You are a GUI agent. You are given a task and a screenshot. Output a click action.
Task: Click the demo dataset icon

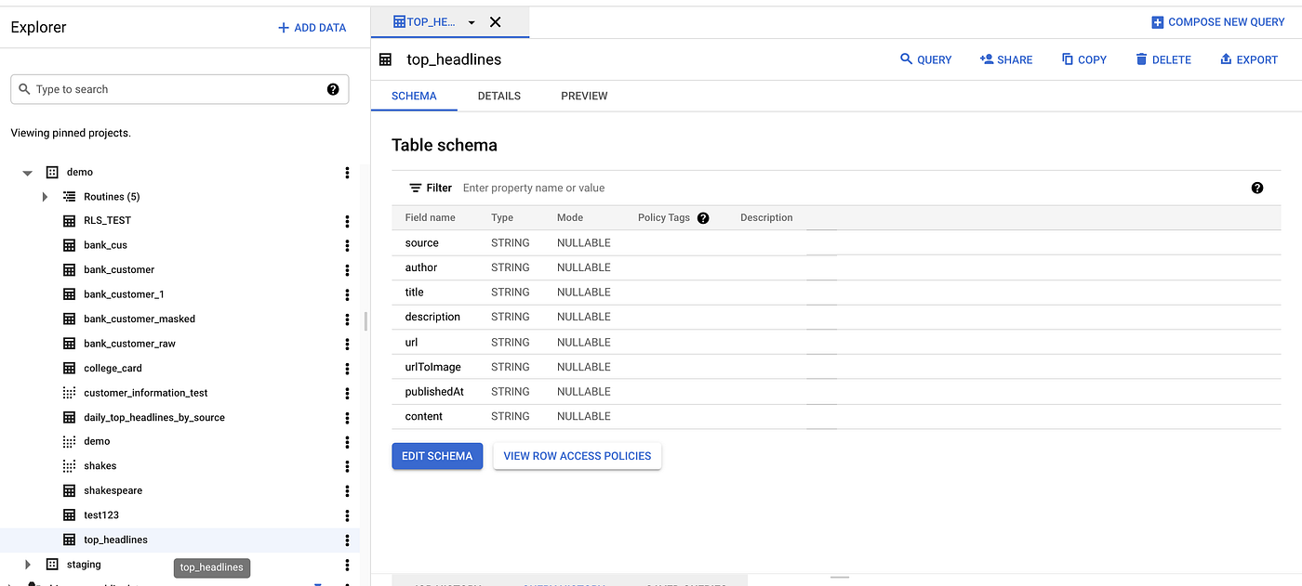pos(52,172)
